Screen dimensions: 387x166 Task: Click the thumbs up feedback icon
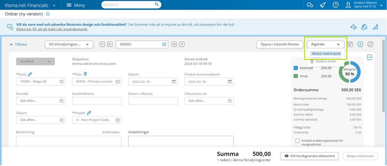pos(353,27)
